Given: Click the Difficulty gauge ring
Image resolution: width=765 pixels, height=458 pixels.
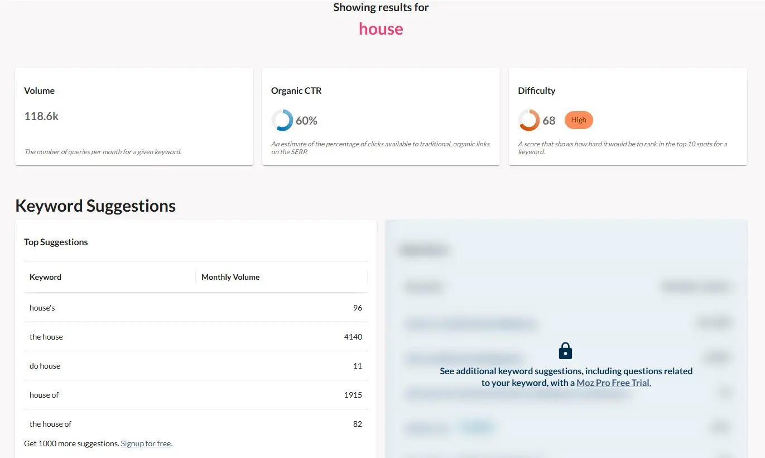Looking at the screenshot, I should pos(528,120).
